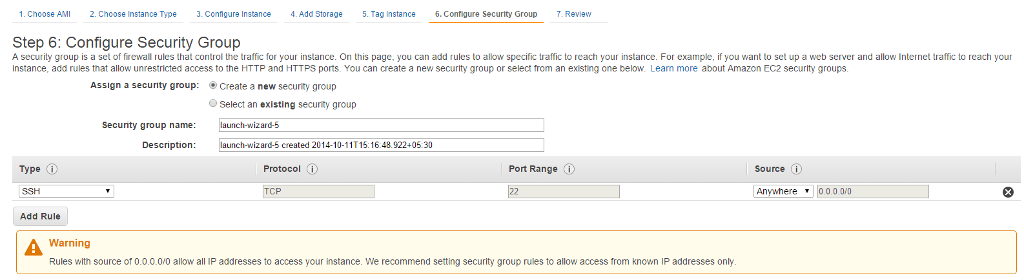Viewport: 1024px width, 280px height.
Task: Follow the Learn more link
Action: [673, 68]
